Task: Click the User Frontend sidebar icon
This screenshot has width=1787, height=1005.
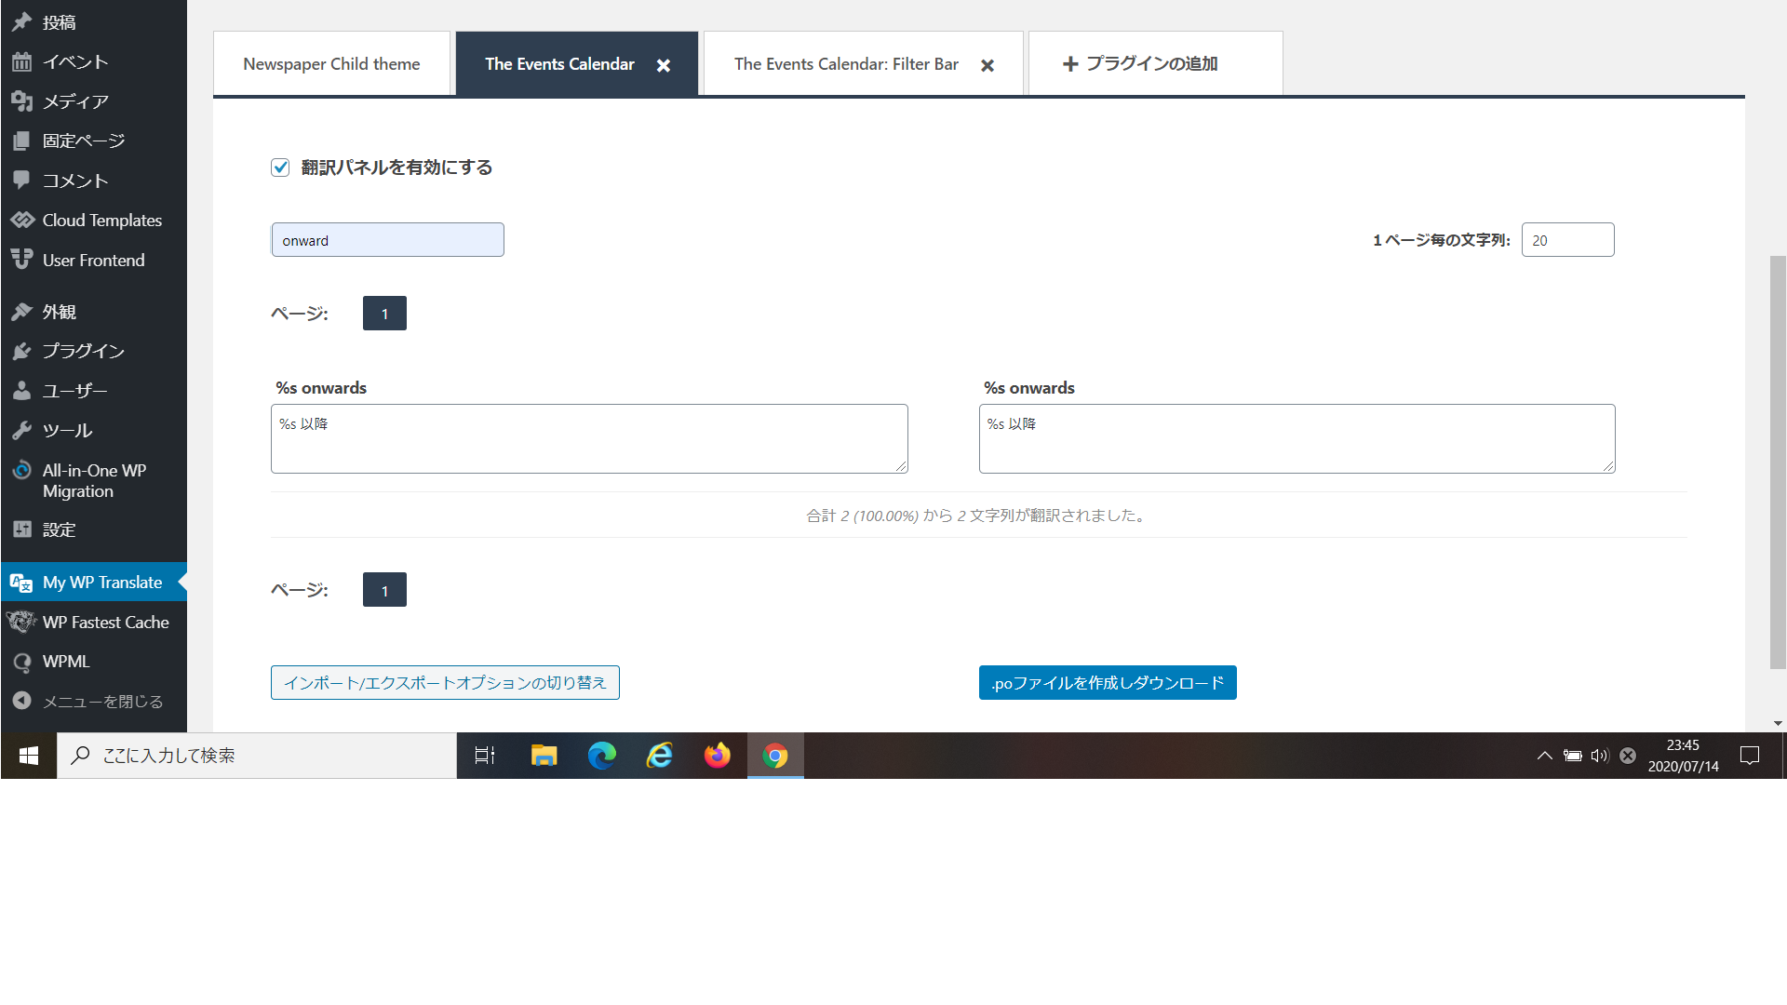Action: 20,259
